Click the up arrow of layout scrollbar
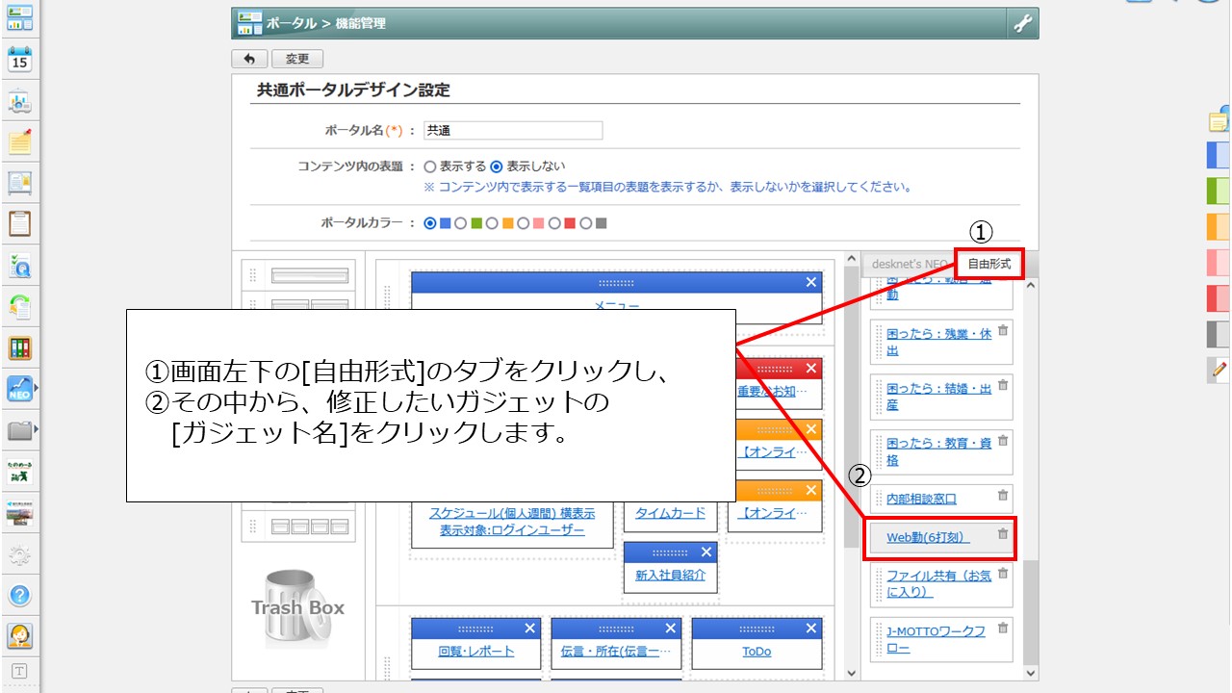1232x693 pixels. (x=851, y=259)
